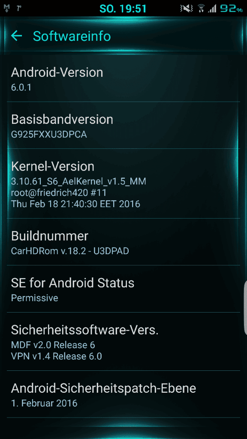Select SE for Android Status row
This screenshot has width=247, height=439.
coord(123,289)
